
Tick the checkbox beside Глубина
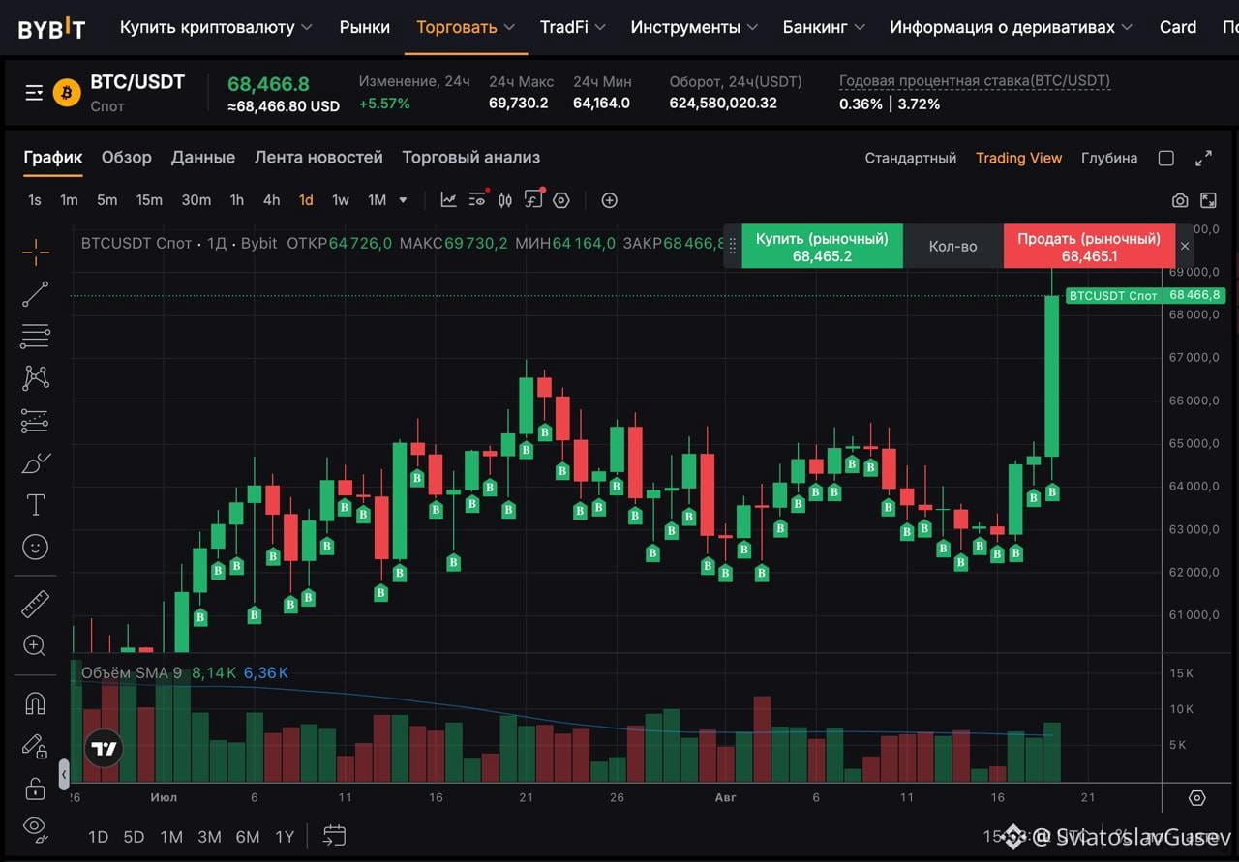pyautogui.click(x=1166, y=159)
